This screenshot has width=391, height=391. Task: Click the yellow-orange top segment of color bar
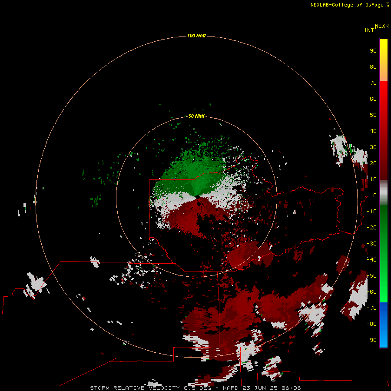point(384,60)
